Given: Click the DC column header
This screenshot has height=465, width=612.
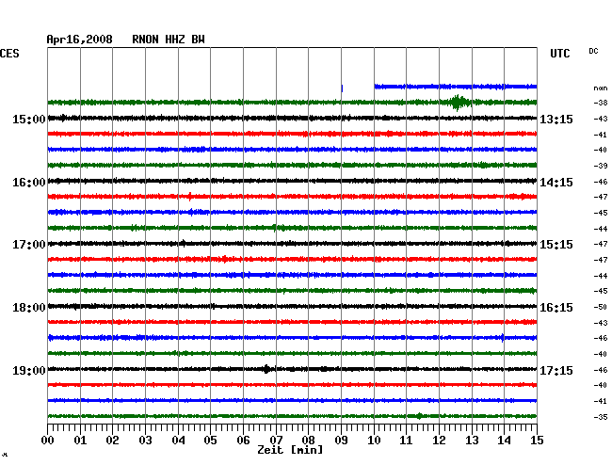Looking at the screenshot, I should pyautogui.click(x=593, y=51).
